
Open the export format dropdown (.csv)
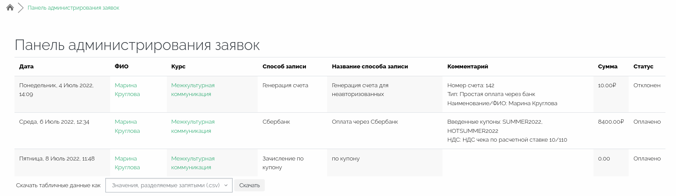pos(169,185)
